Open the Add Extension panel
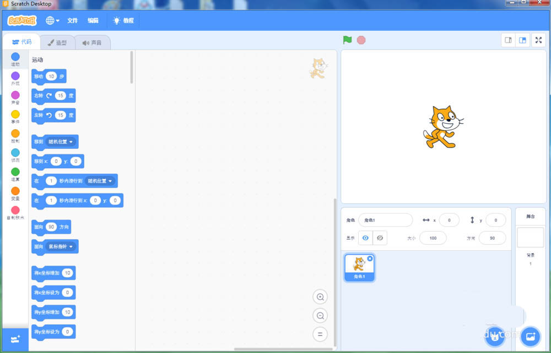Image resolution: width=551 pixels, height=353 pixels. point(14,339)
